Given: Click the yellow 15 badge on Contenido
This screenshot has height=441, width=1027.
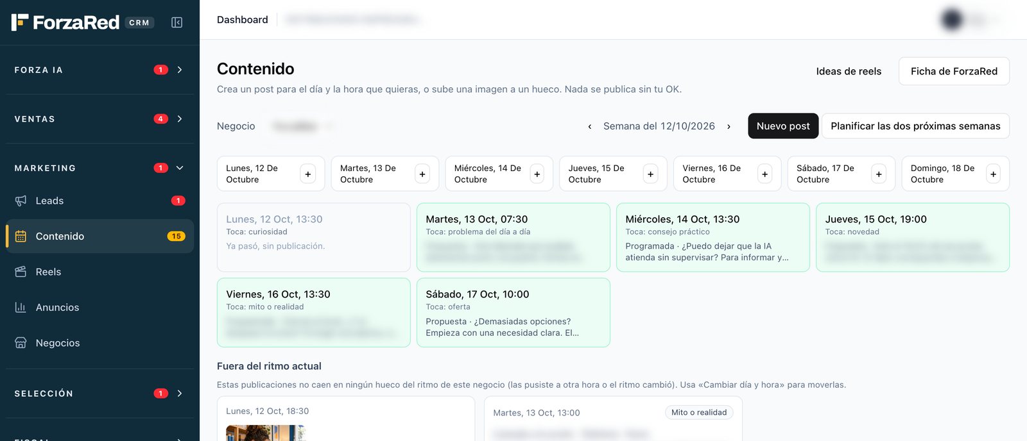Looking at the screenshot, I should point(177,236).
